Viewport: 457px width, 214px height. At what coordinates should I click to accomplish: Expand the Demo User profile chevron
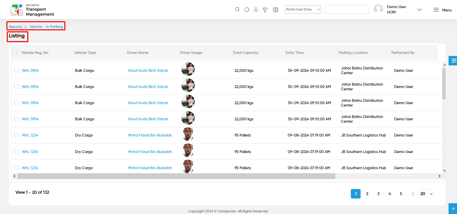click(x=420, y=10)
